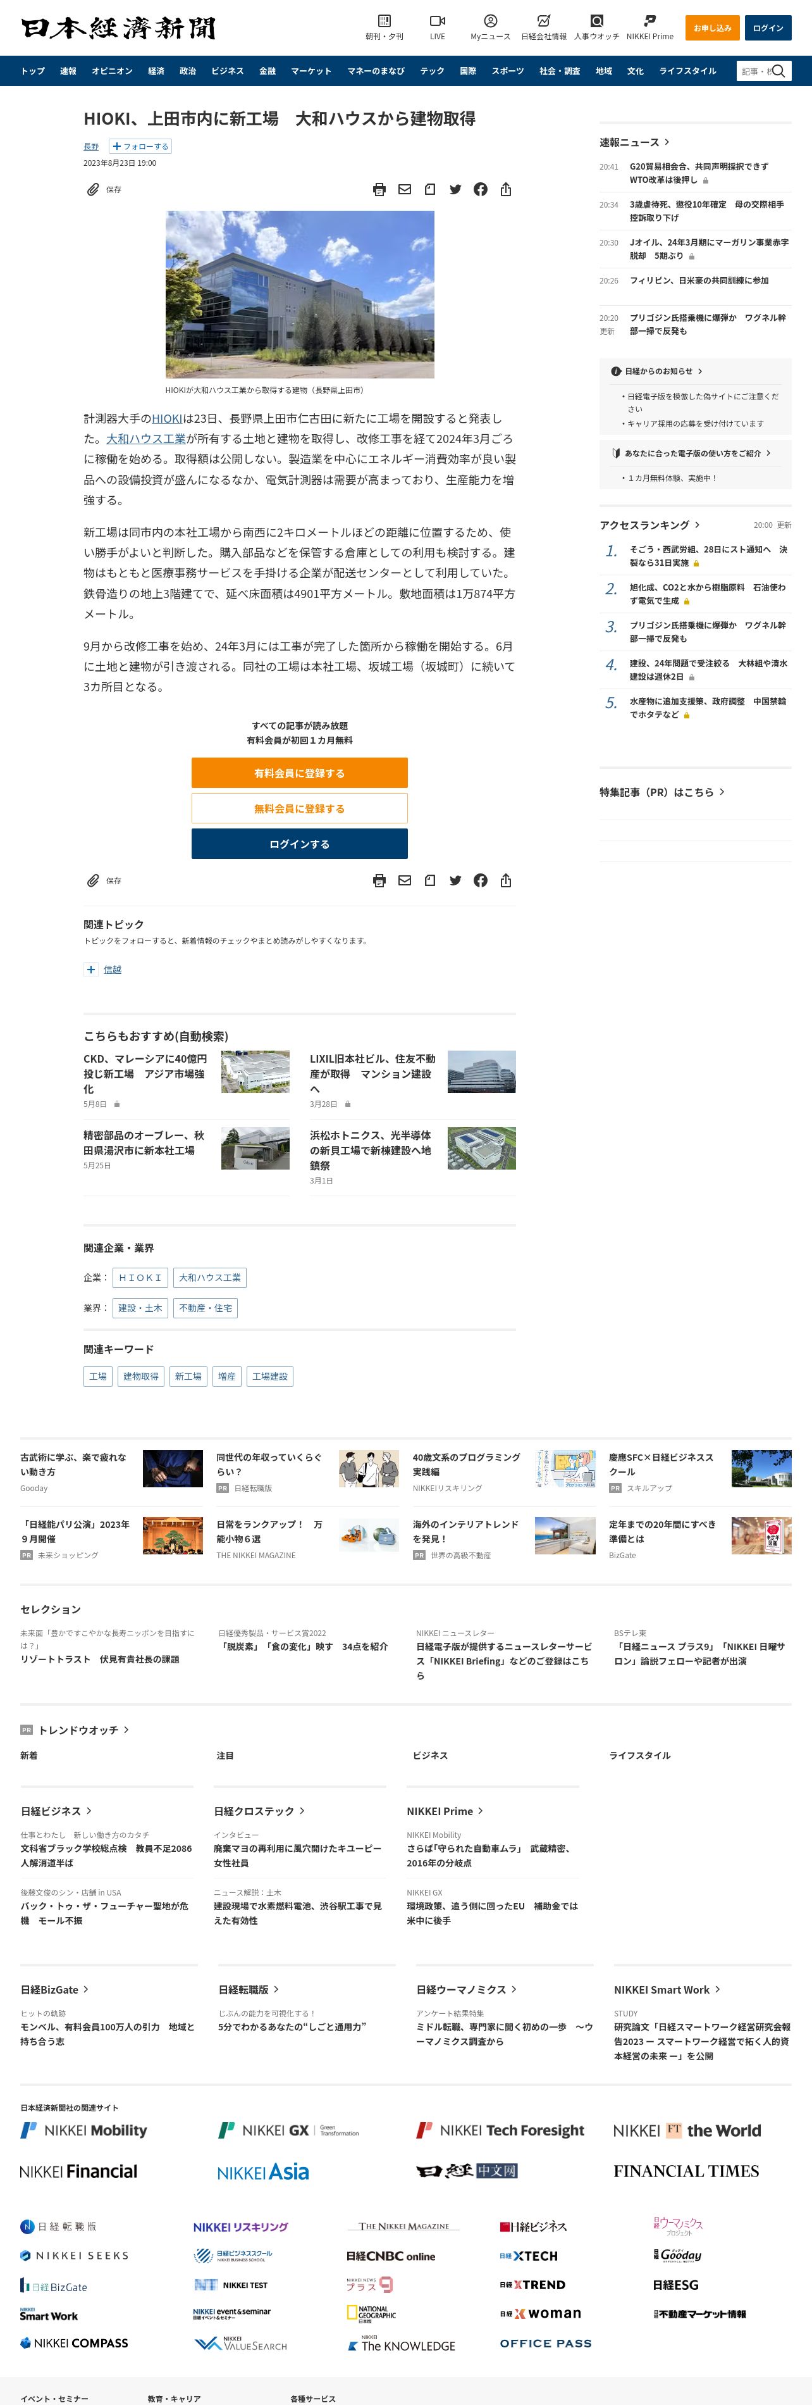Select the ＨＩＯＫＩ company tag
Viewport: 812px width, 2405px height.
140,1278
